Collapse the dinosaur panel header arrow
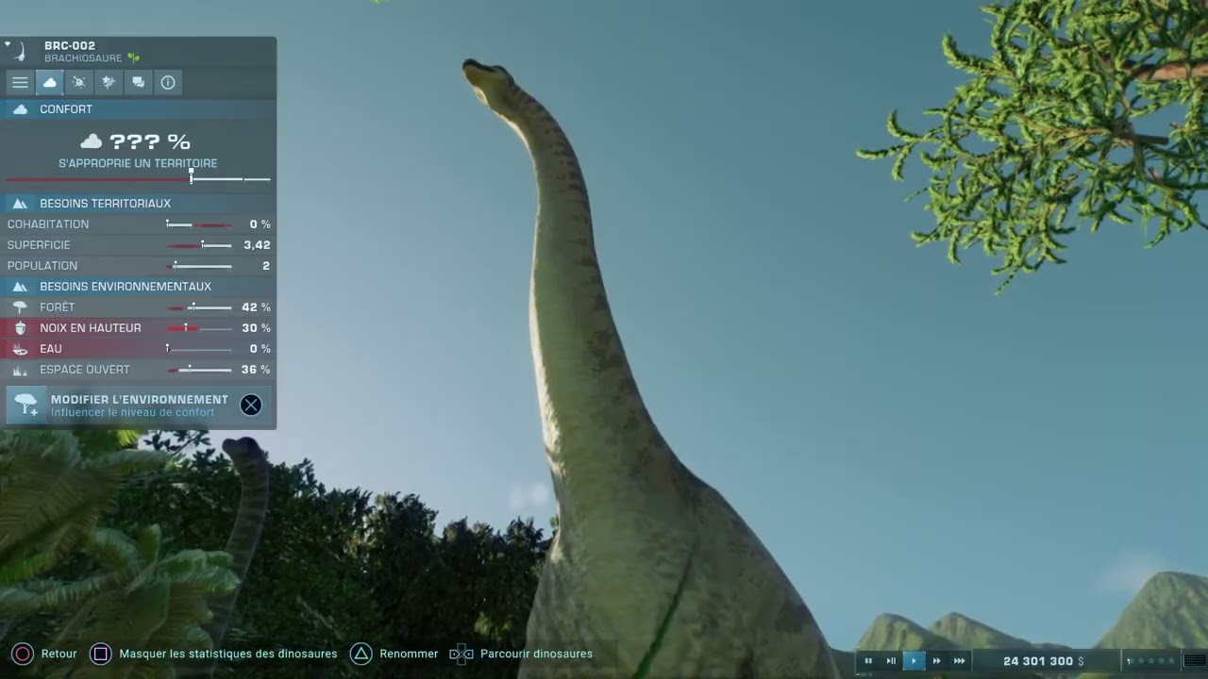1208x679 pixels. (x=8, y=43)
